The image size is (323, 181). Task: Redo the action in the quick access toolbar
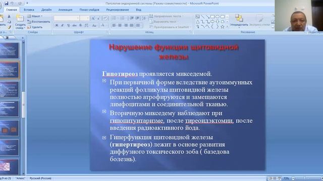pos(20,4)
